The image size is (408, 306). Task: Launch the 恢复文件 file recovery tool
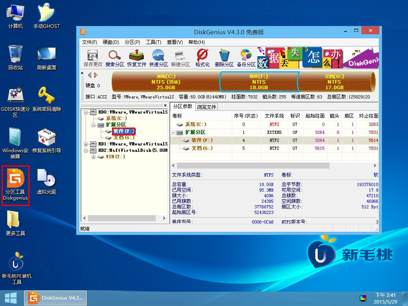[x=137, y=58]
